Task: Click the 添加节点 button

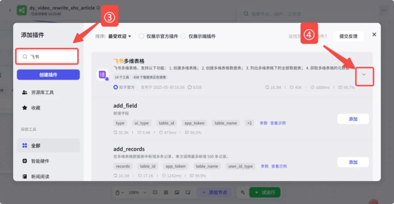Action: [x=215, y=192]
